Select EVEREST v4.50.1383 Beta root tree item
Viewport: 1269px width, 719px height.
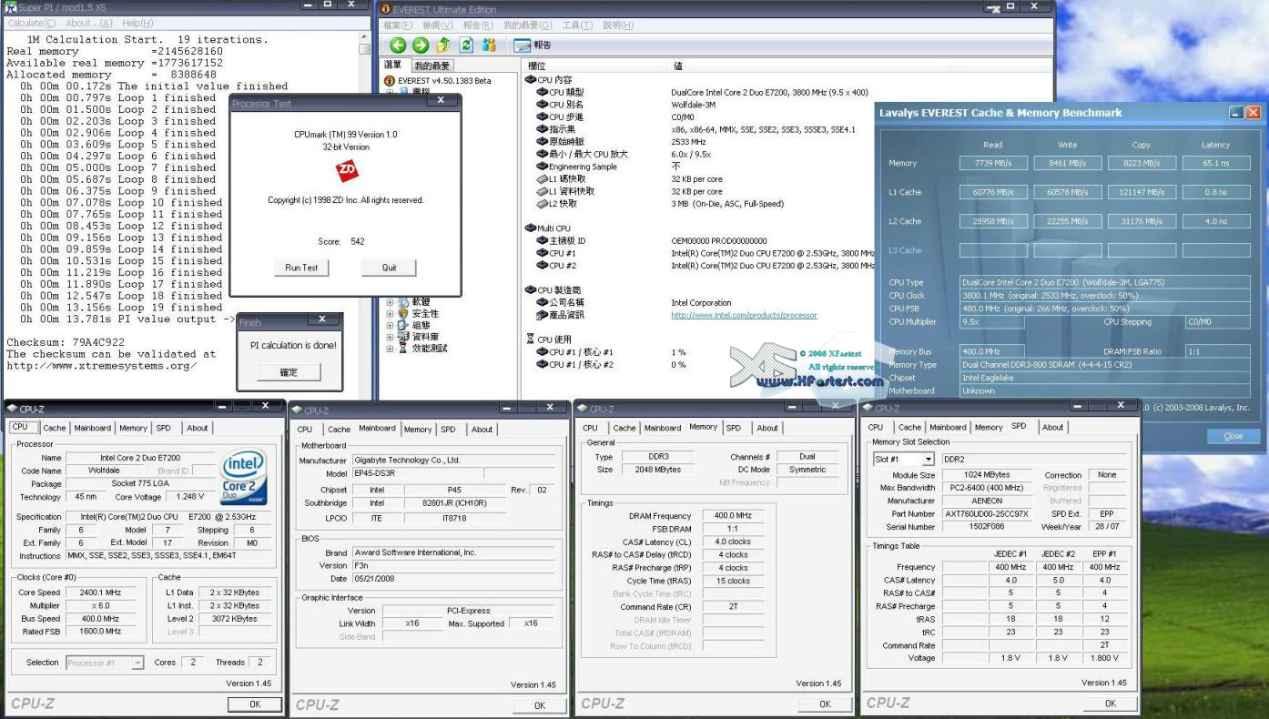[444, 81]
